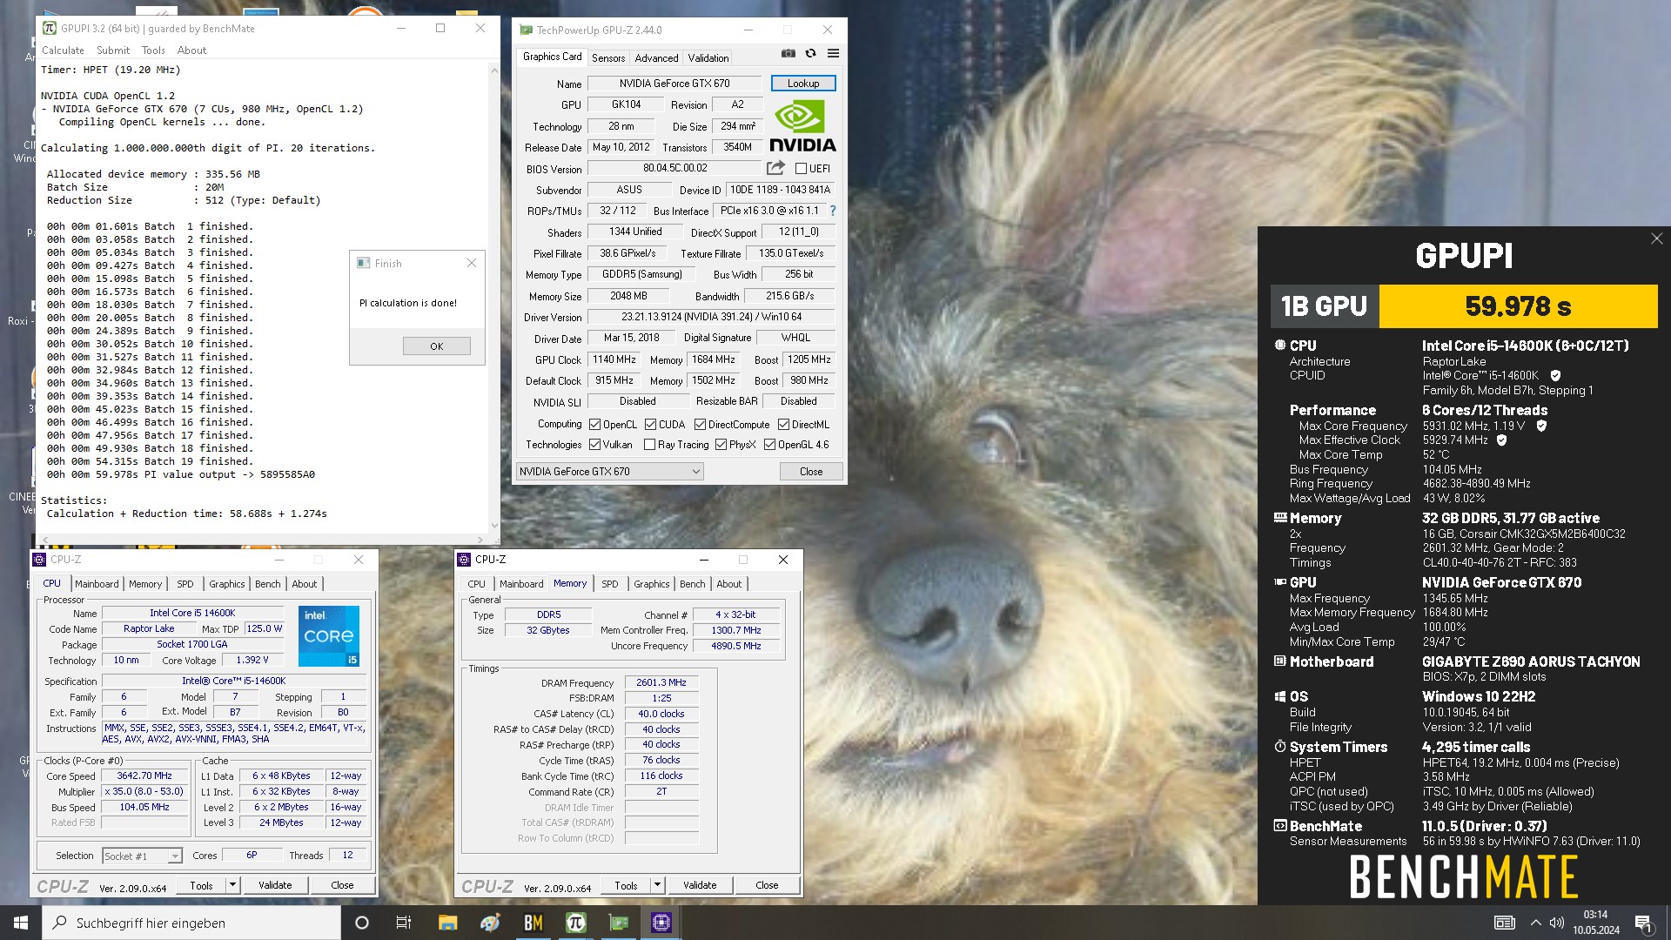
Task: Open GPU-Z icon in taskbar
Action: [x=618, y=923]
